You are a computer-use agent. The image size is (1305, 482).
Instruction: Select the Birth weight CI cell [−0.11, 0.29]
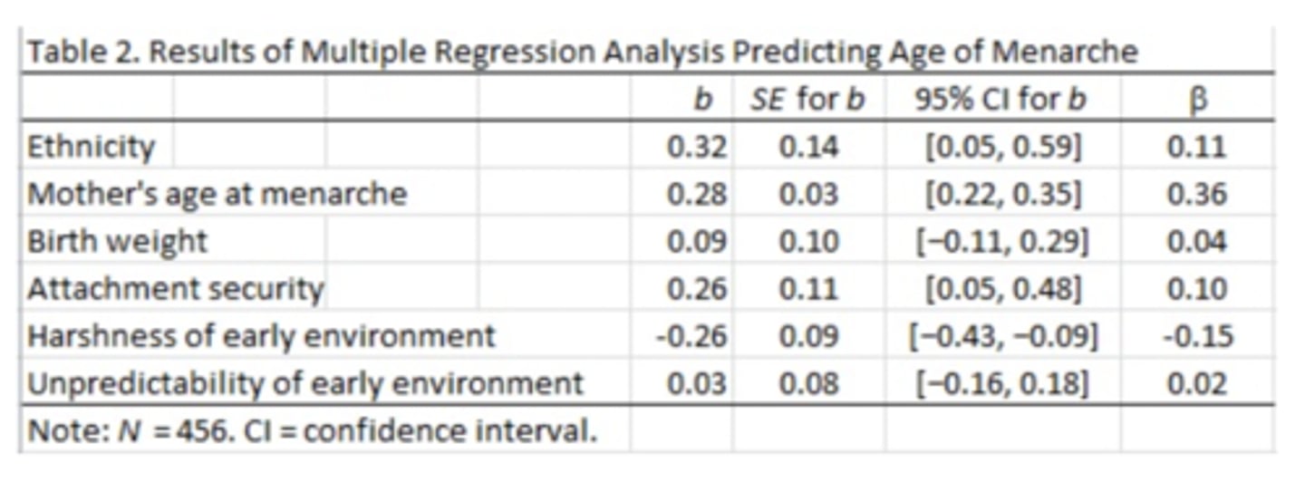tap(1002, 241)
